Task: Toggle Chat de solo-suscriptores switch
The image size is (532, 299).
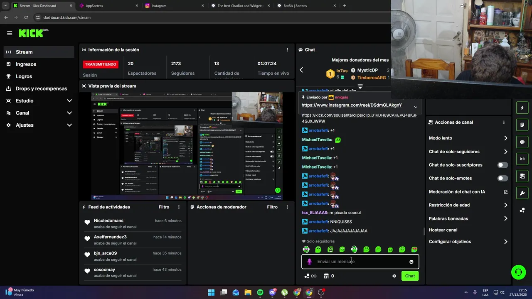Action: 502,165
